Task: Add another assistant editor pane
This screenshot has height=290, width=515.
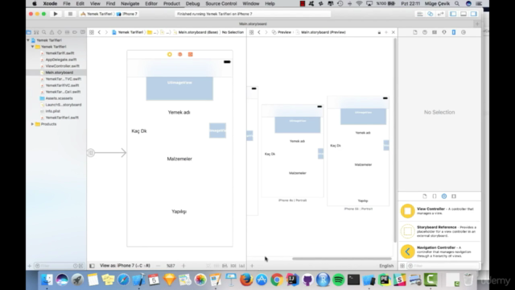Action: tap(386, 32)
